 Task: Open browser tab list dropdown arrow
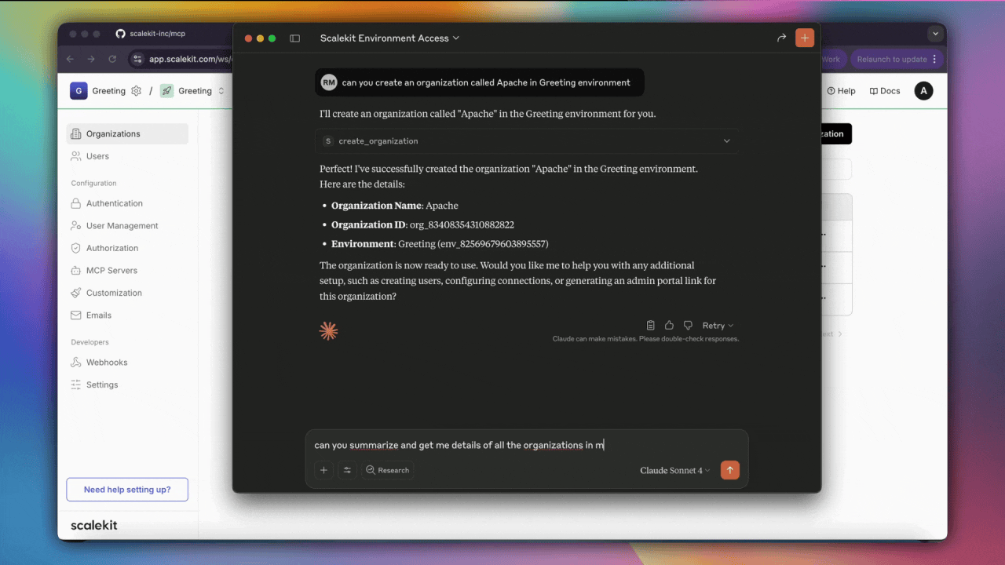[934, 34]
